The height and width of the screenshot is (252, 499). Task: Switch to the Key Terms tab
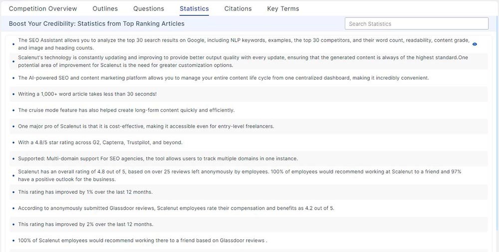point(283,8)
